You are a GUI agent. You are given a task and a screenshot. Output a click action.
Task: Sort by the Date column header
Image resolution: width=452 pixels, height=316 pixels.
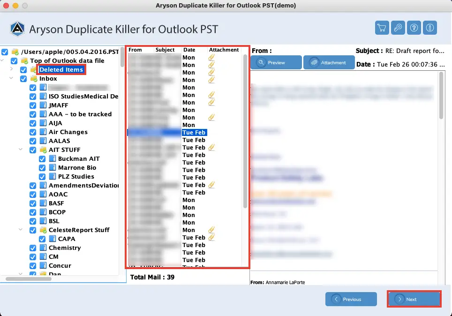click(x=194, y=50)
